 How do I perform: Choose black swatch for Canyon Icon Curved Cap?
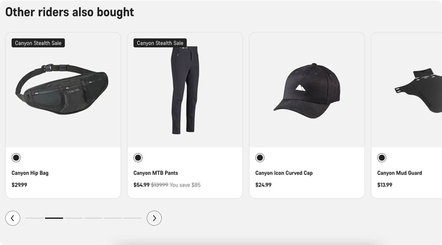click(260, 158)
